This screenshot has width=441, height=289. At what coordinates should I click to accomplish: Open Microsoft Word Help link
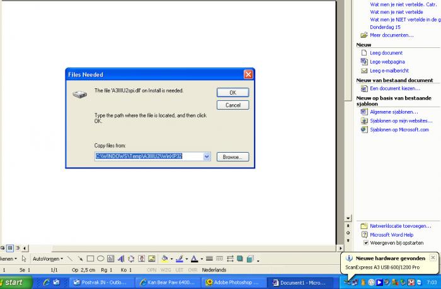(391, 235)
